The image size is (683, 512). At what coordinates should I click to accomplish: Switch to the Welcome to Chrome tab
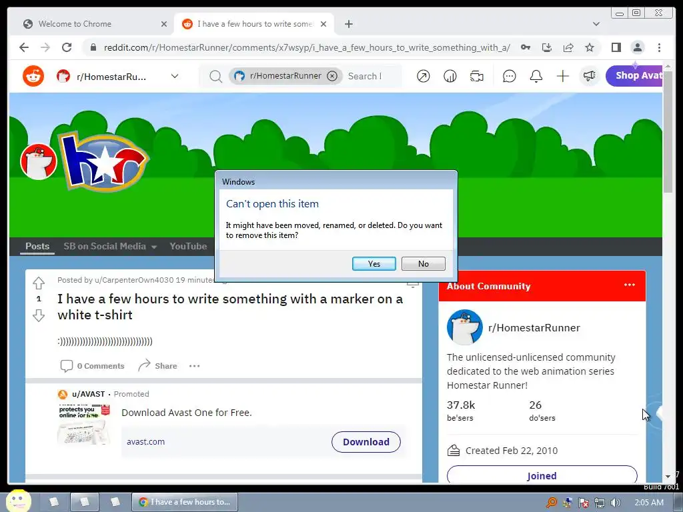(75, 24)
